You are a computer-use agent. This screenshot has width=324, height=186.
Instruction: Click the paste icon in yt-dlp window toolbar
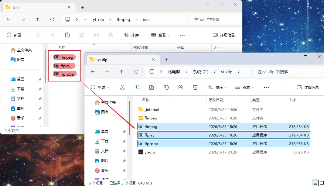coord(152,87)
